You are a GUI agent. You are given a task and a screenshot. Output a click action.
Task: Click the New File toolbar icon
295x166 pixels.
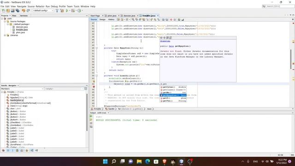[x=4, y=11]
